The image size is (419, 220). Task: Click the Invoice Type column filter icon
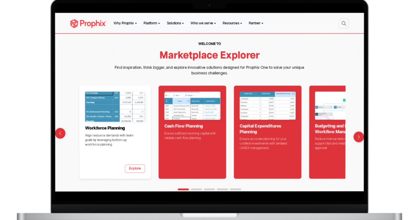202,101
